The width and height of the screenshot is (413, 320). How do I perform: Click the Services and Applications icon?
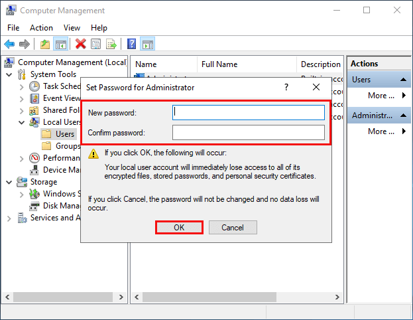pos(22,218)
